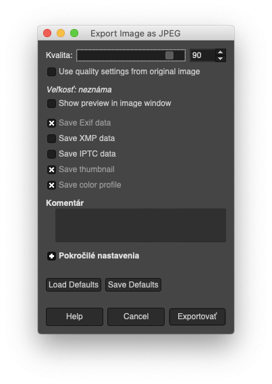
Task: Minimize the dialog with the yellow button
Action: pos(61,33)
